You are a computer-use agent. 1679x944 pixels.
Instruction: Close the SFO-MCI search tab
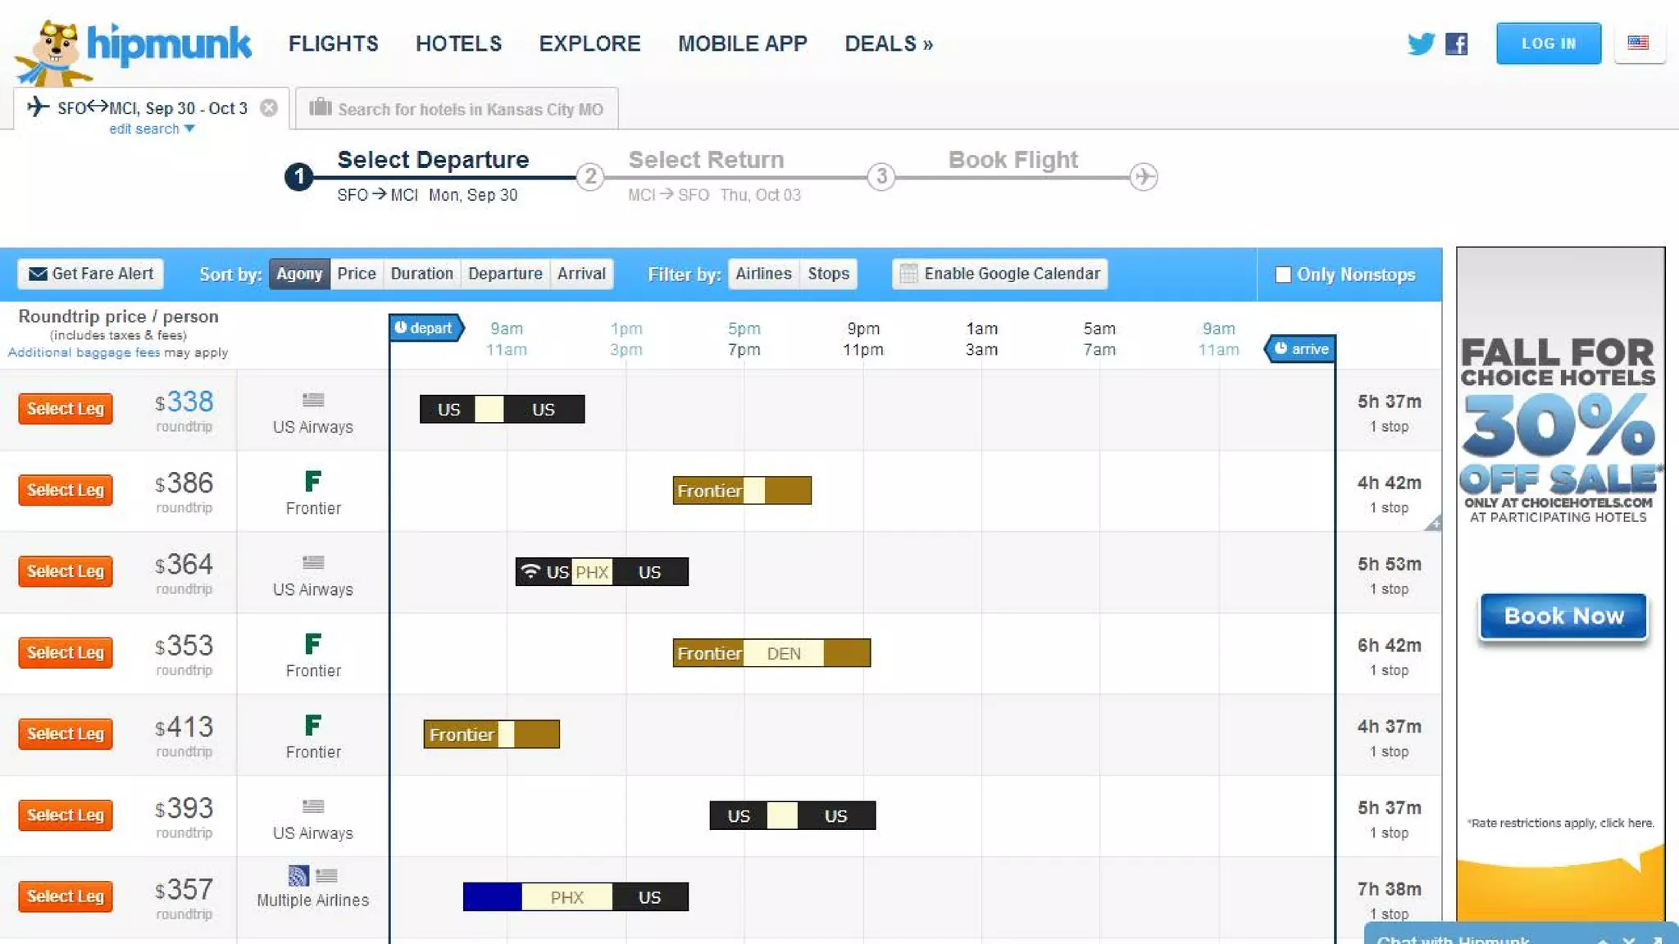click(x=269, y=108)
